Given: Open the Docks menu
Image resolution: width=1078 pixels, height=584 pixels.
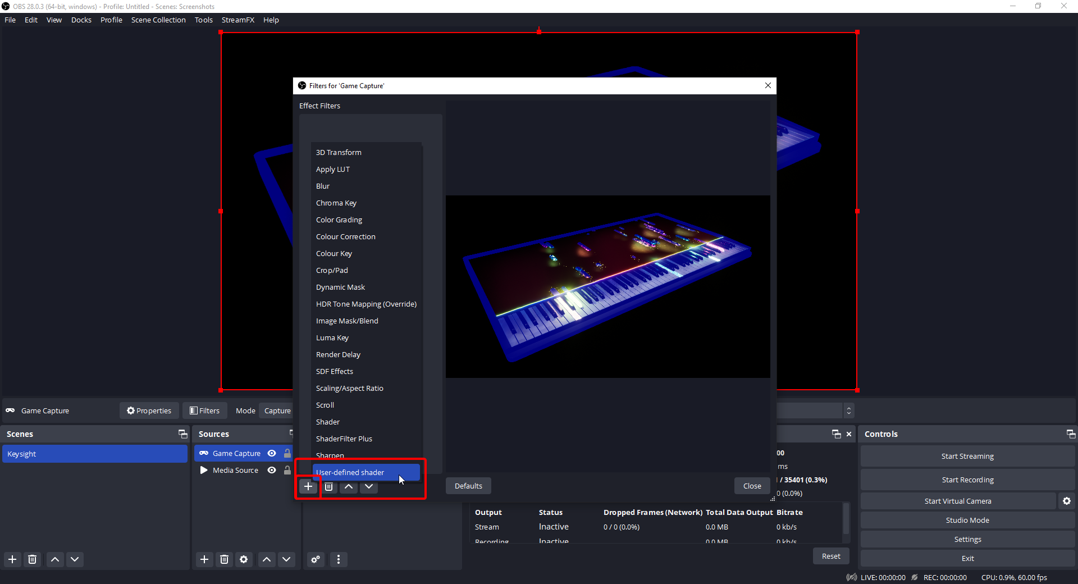Looking at the screenshot, I should [81, 20].
